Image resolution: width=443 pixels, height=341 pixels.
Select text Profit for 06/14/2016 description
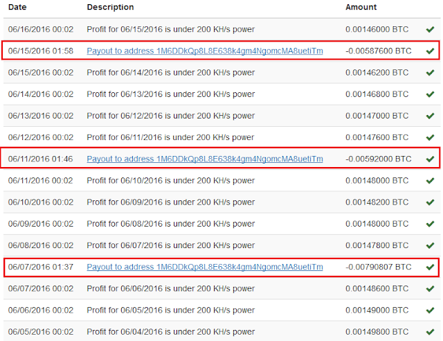point(171,73)
